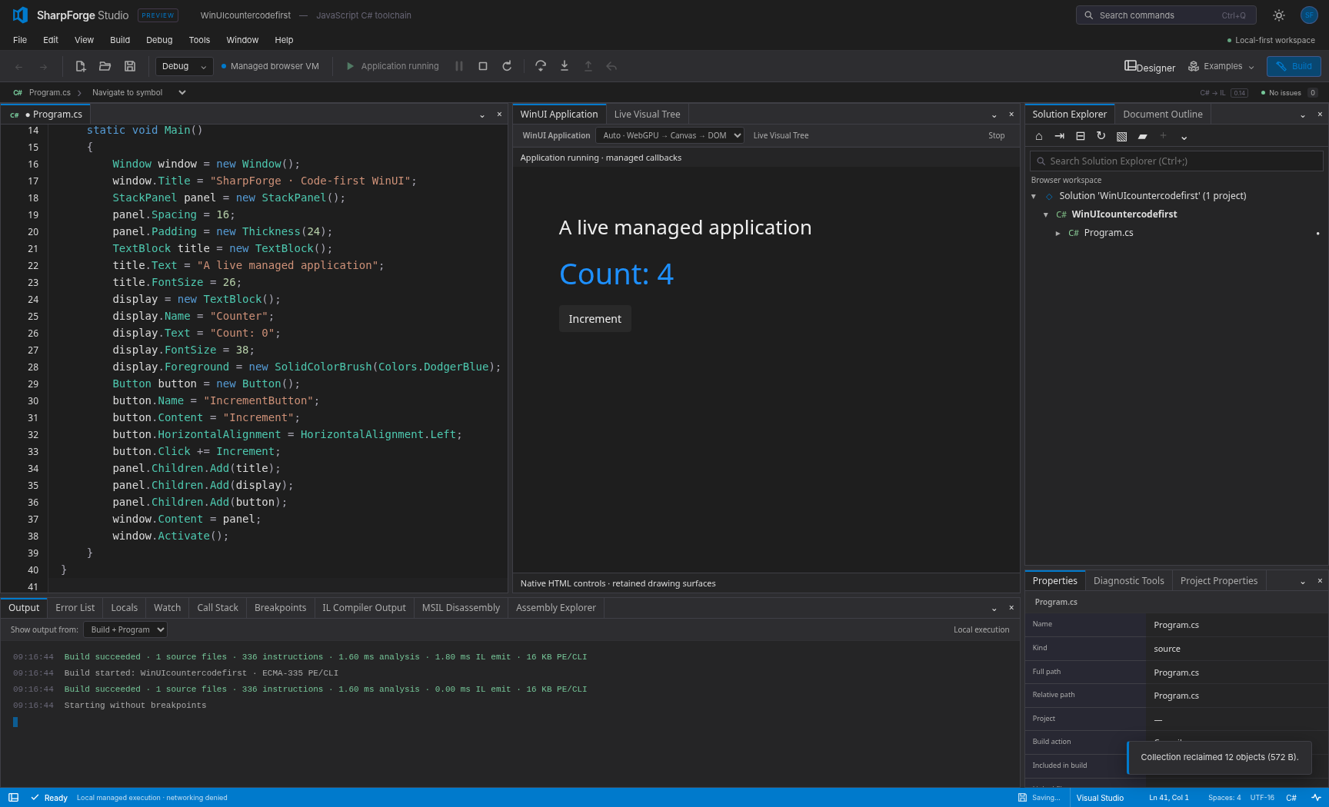Image resolution: width=1329 pixels, height=807 pixels.
Task: Click the Application running start control
Action: (392, 66)
